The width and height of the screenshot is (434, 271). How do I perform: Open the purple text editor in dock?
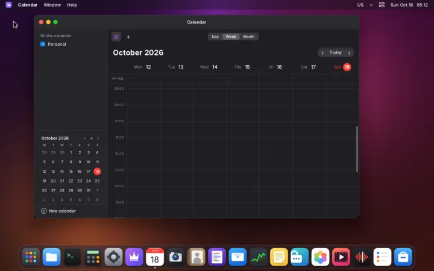(x=217, y=257)
